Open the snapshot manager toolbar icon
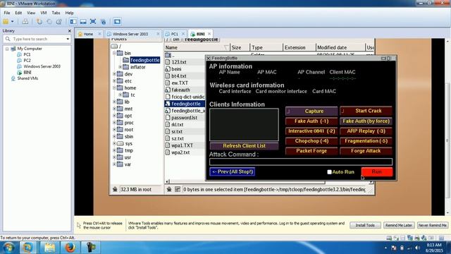 point(59,22)
